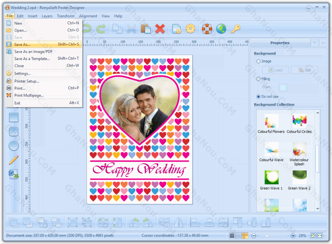Screen dimensions: 332x244
Task: Click the Filling color swatch
Action: [283, 88]
